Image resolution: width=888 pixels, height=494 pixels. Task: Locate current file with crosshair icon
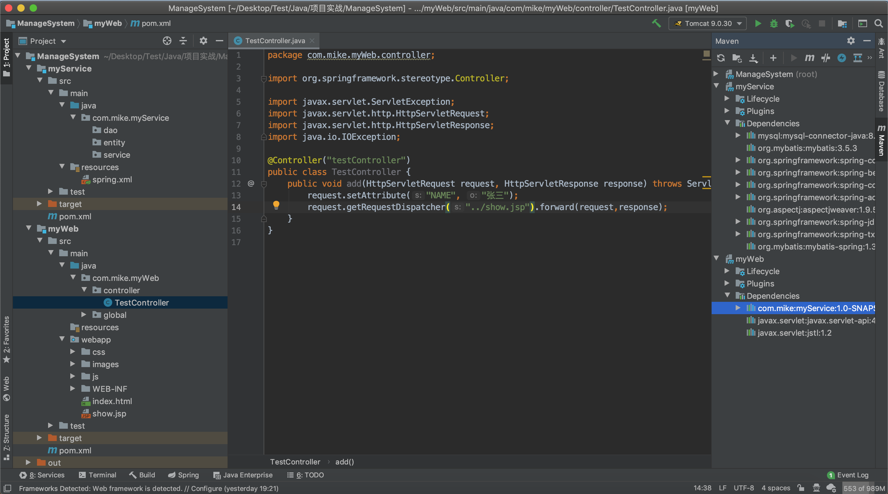tap(167, 41)
